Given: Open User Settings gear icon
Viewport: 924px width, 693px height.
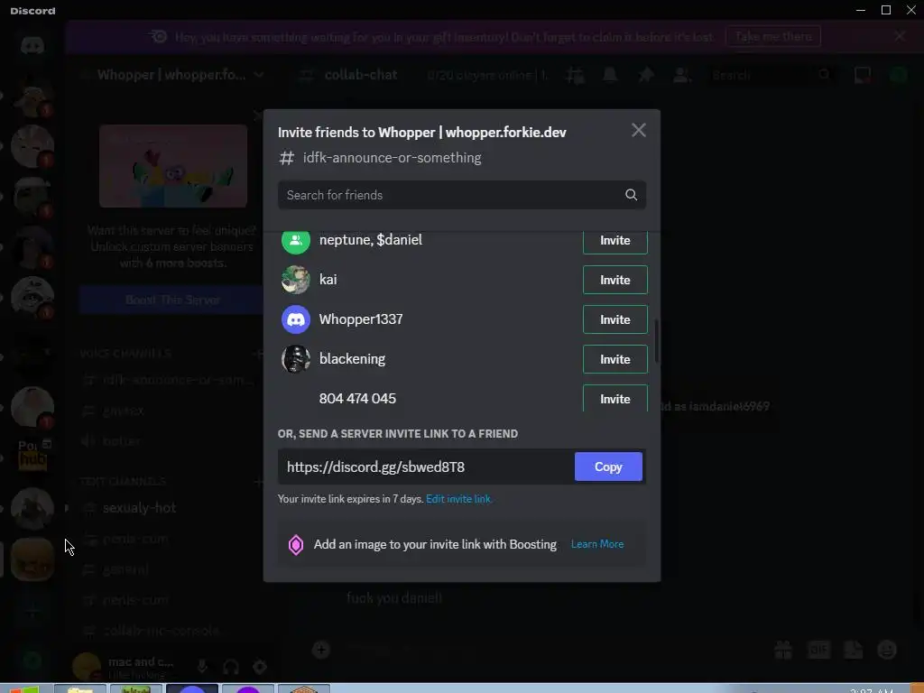Looking at the screenshot, I should (x=260, y=667).
